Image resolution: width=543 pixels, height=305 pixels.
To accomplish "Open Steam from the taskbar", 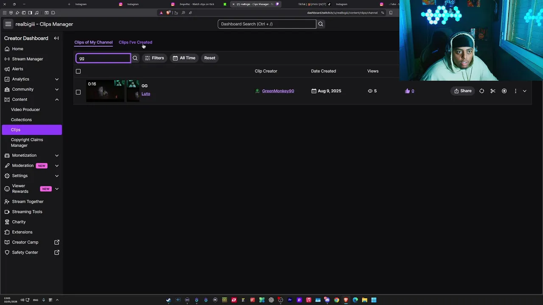I will click(x=168, y=300).
